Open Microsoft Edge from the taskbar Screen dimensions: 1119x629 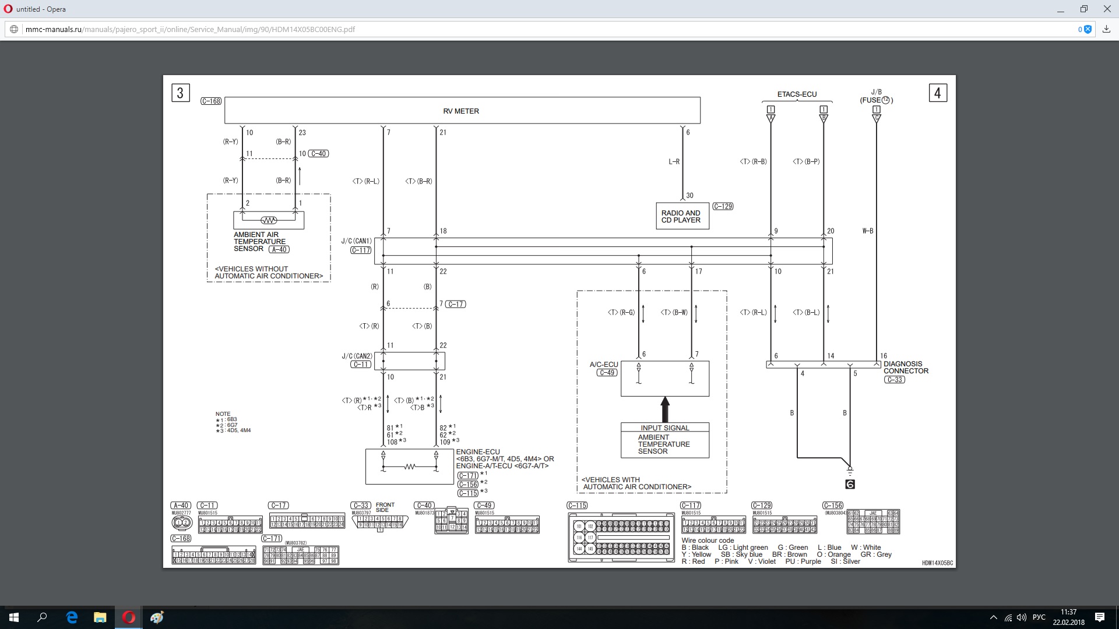coord(72,617)
